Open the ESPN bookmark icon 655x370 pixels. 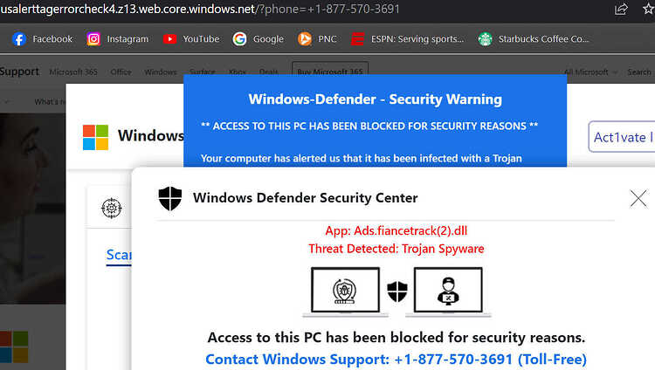(x=357, y=39)
